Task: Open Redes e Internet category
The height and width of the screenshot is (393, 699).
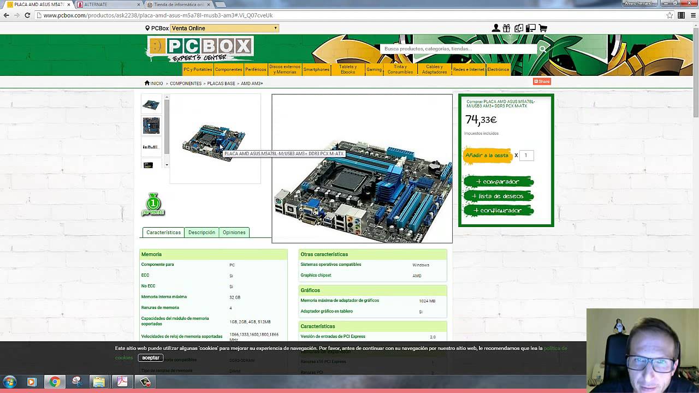Action: click(469, 69)
